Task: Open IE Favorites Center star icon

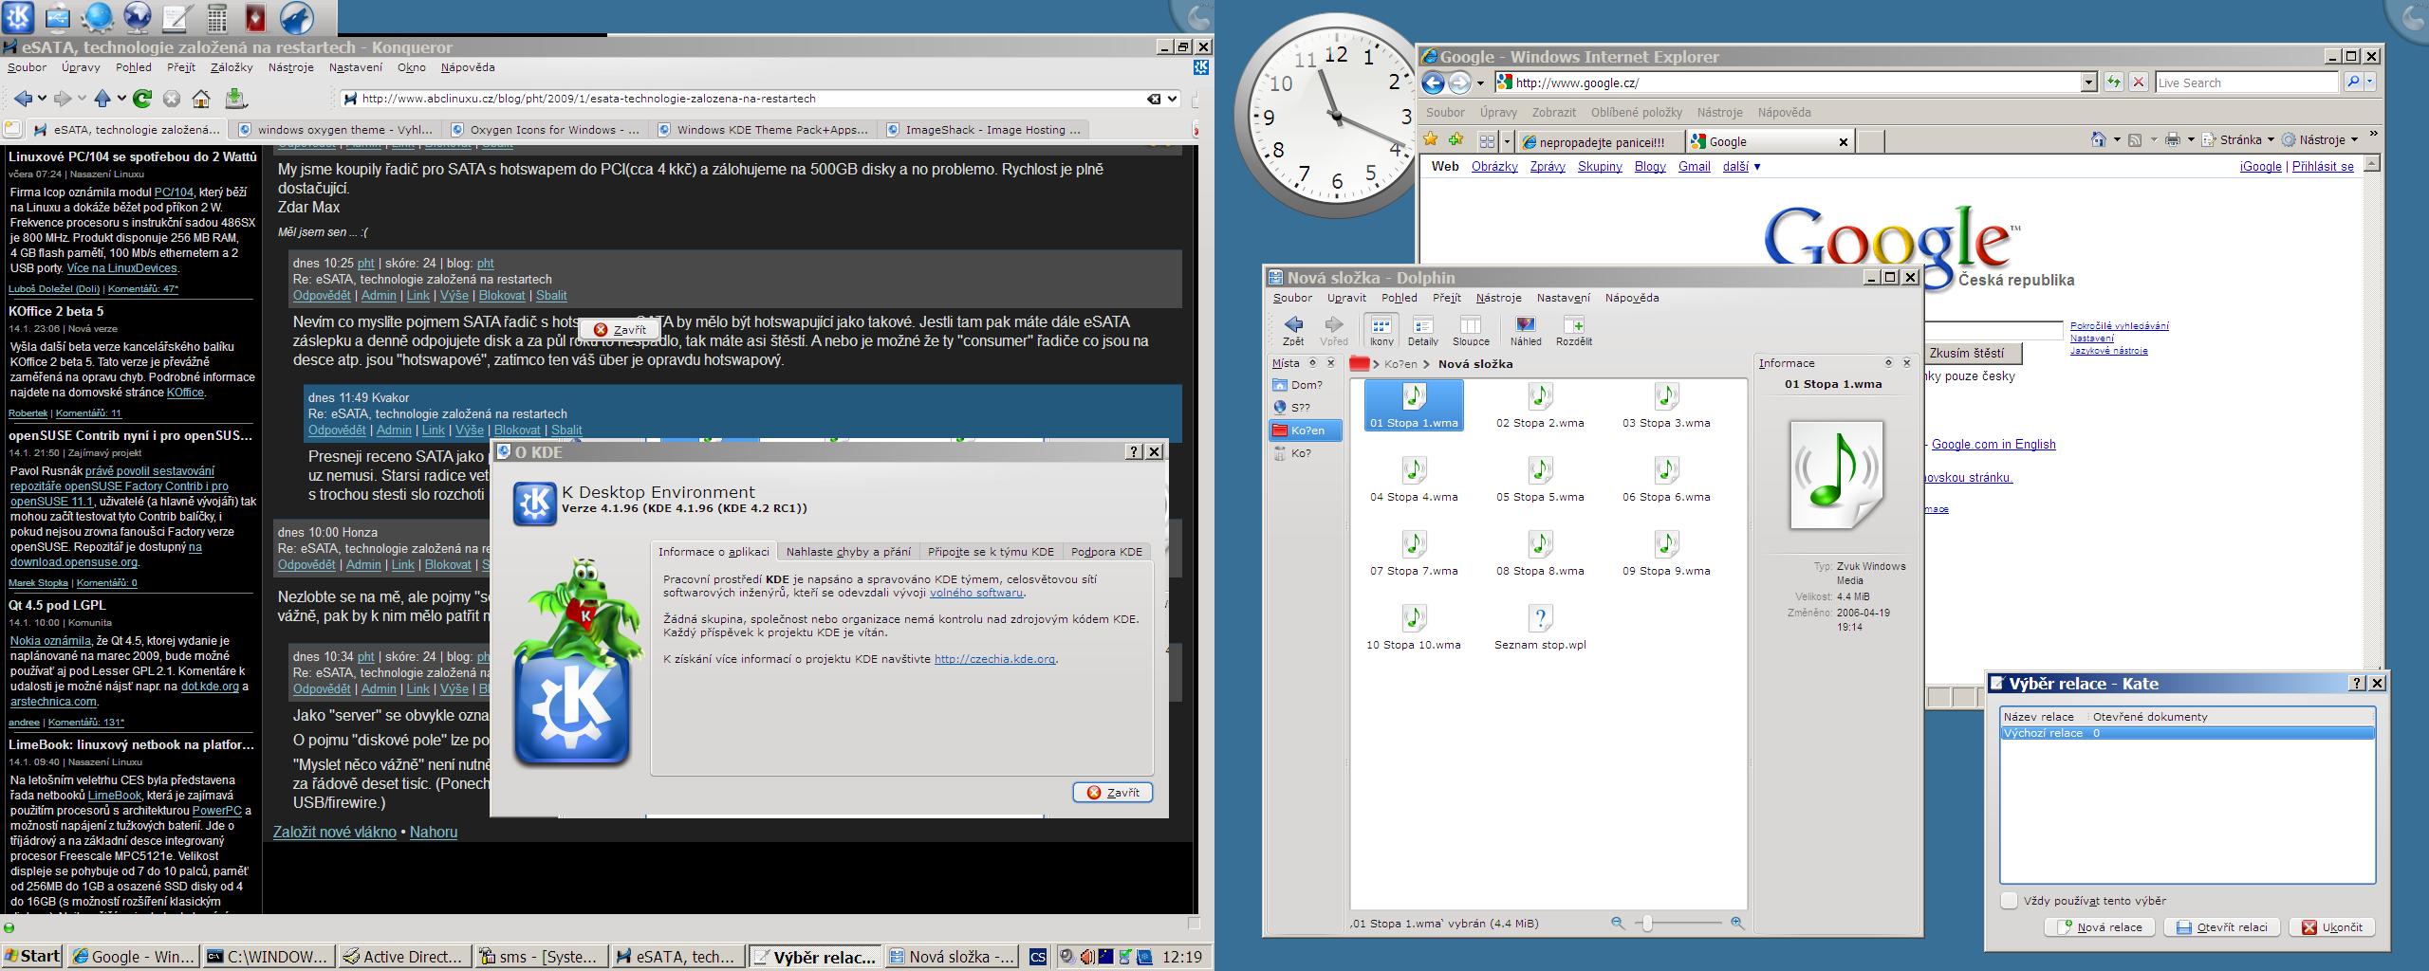Action: click(1431, 140)
